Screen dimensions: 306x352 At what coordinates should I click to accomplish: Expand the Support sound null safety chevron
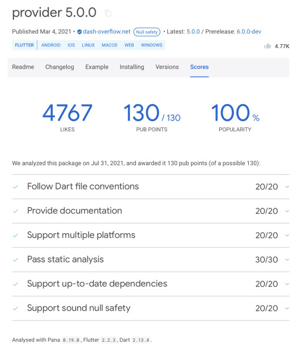pos(287,308)
